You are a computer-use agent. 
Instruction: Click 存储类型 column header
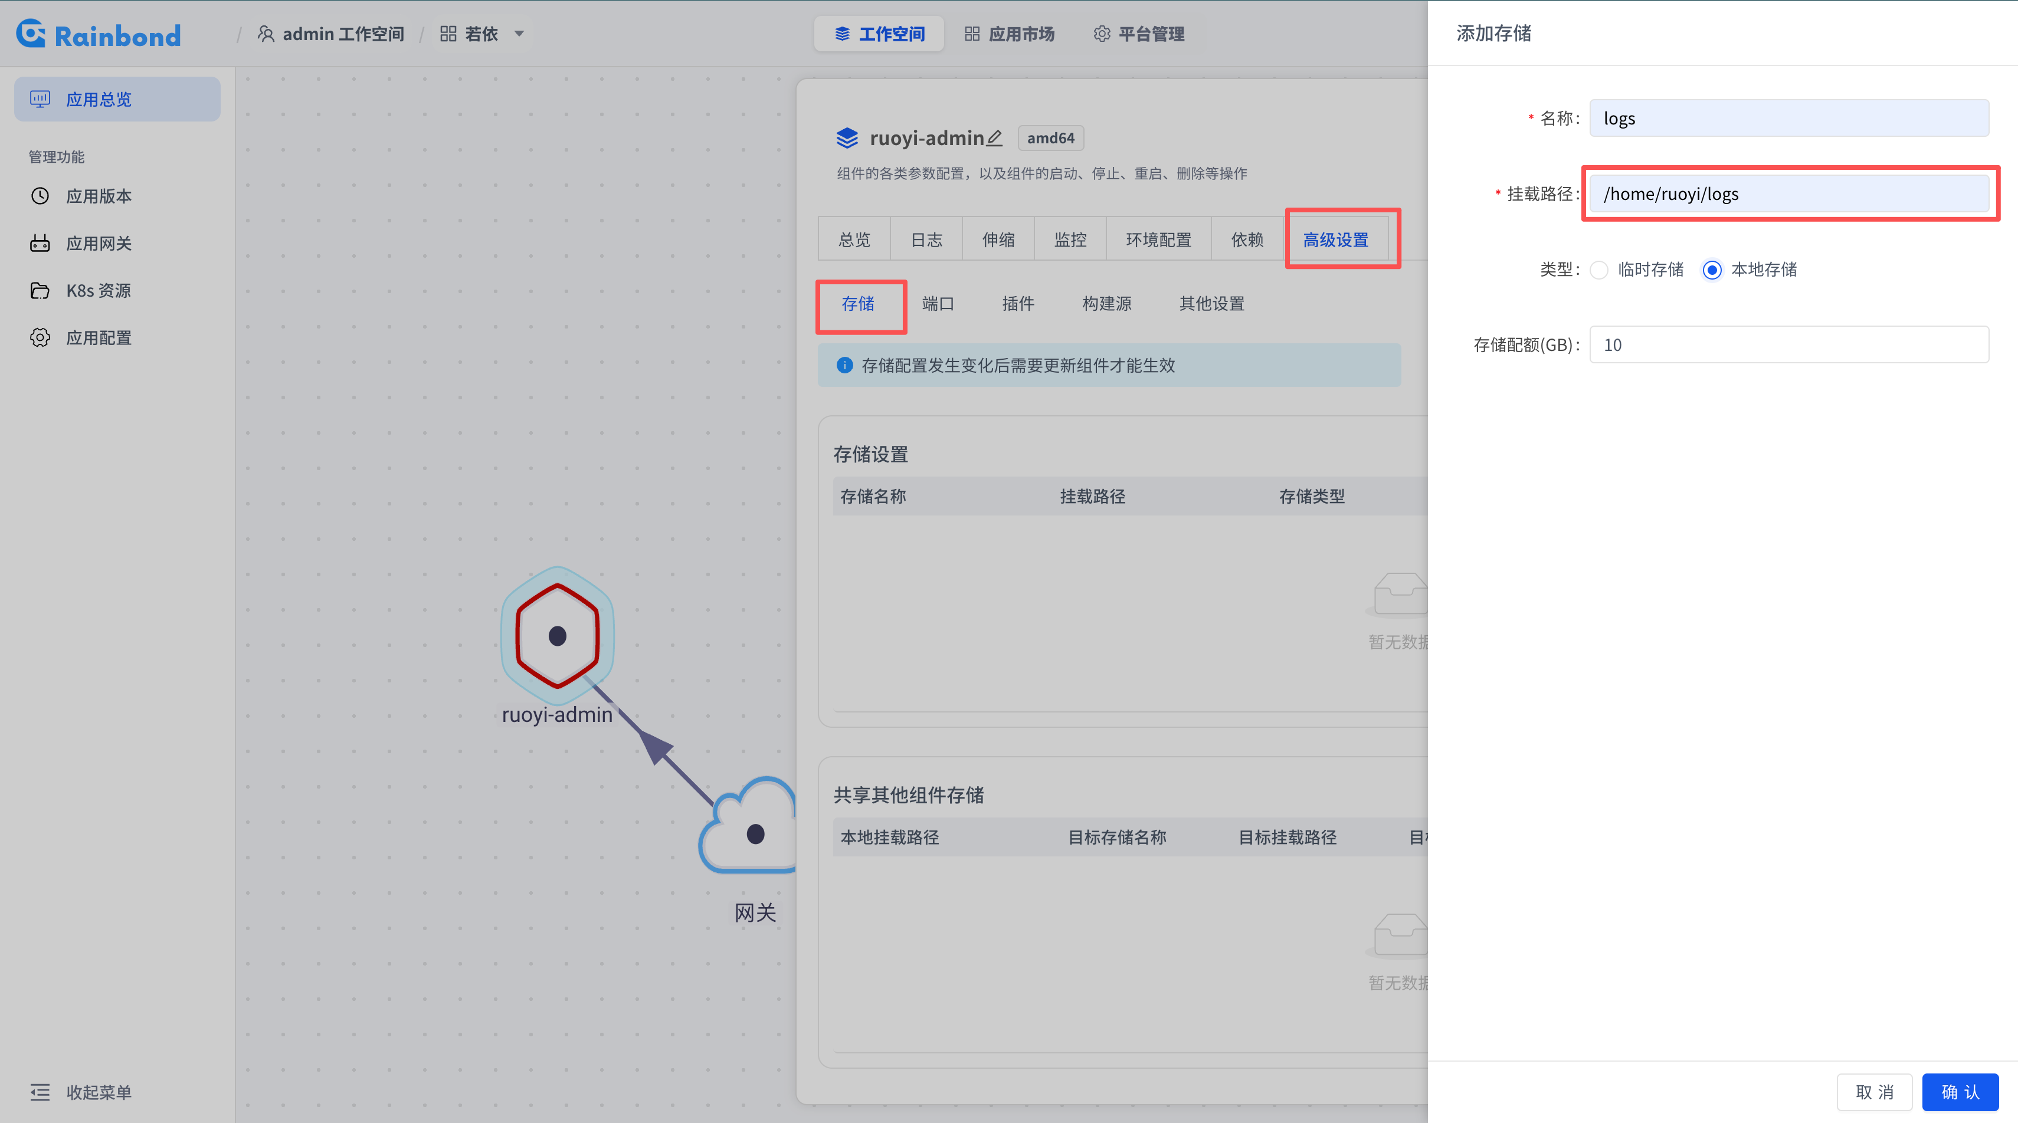[1311, 495]
